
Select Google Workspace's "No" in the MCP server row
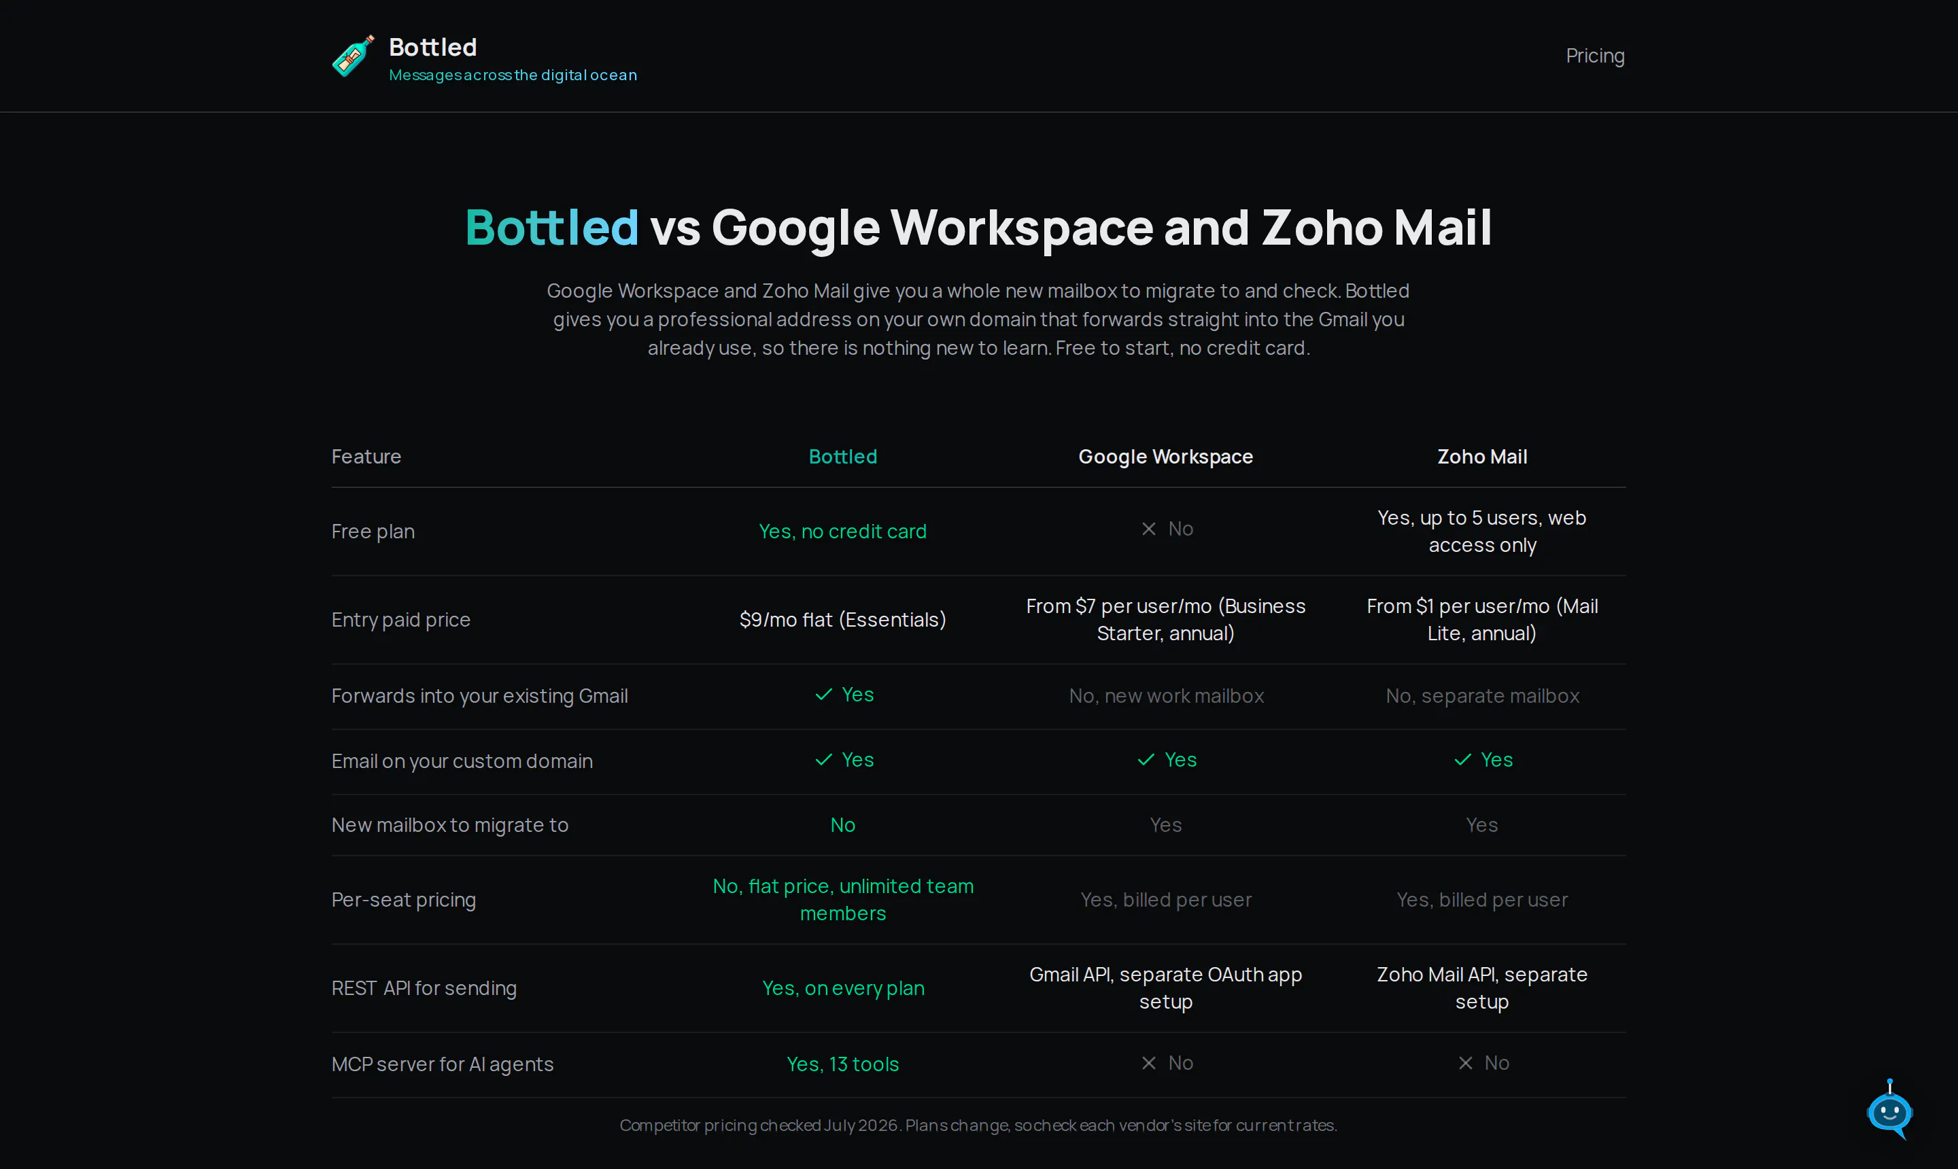pyautogui.click(x=1167, y=1064)
